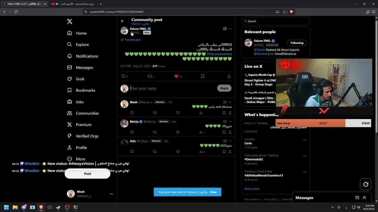Click the X logo in the sidebar
This screenshot has width=378, height=212.
(x=69, y=21)
